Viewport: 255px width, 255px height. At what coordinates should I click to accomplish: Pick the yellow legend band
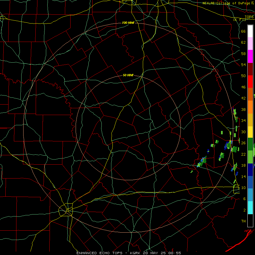click(x=250, y=132)
